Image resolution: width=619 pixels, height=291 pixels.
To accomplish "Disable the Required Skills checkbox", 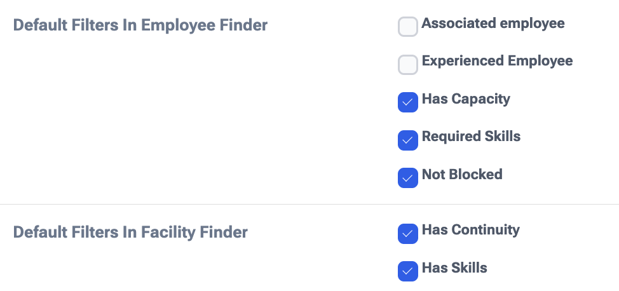I will (407, 140).
